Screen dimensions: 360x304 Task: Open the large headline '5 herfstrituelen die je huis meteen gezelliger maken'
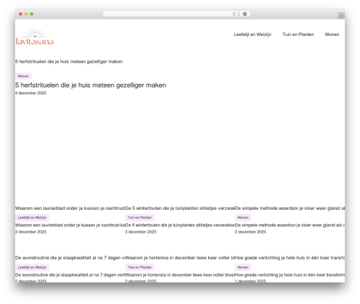click(x=91, y=85)
